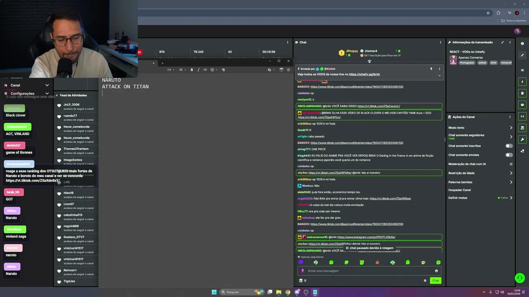Open the cinefy.gg/brkk link
The width and height of the screenshot is (529, 297).
pyautogui.click(x=364, y=74)
